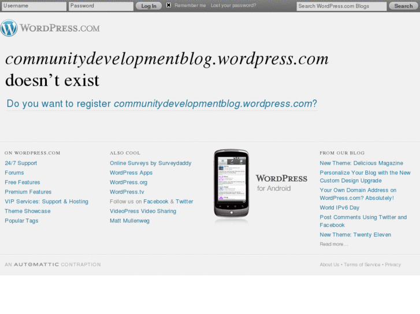The image size is (420, 314).
Task: Click the Automattic contraption footer link
Action: pyautogui.click(x=53, y=264)
